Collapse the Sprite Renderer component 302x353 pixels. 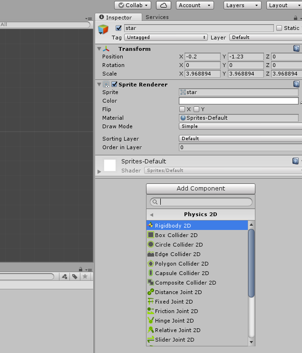pyautogui.click(x=99, y=85)
